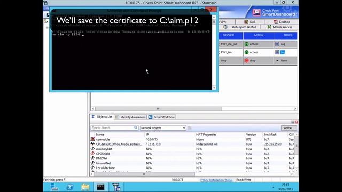
Task: Switch to the Command Prompt taskbar icon
Action: point(100,187)
